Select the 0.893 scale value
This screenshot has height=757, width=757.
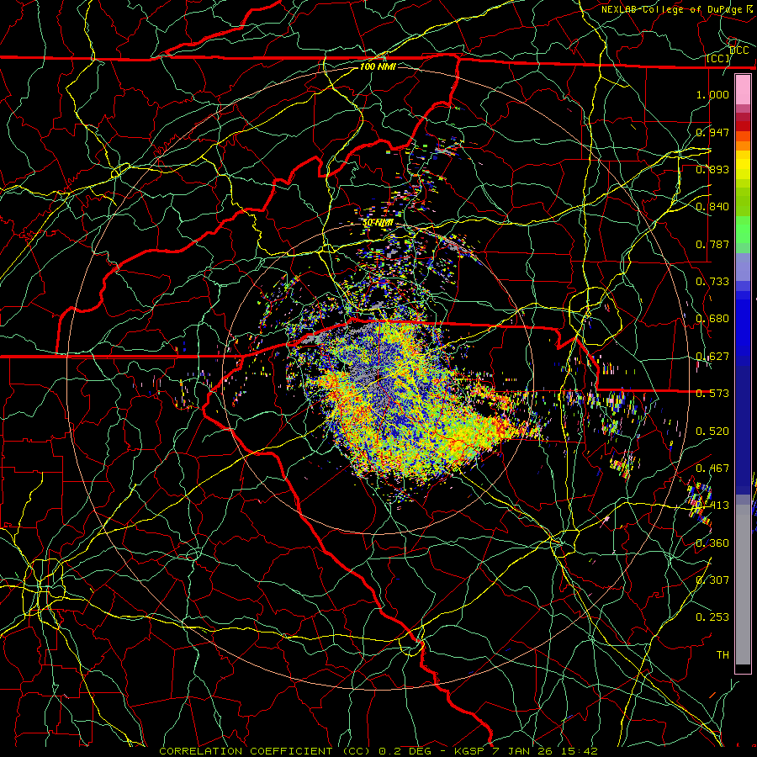(x=712, y=169)
